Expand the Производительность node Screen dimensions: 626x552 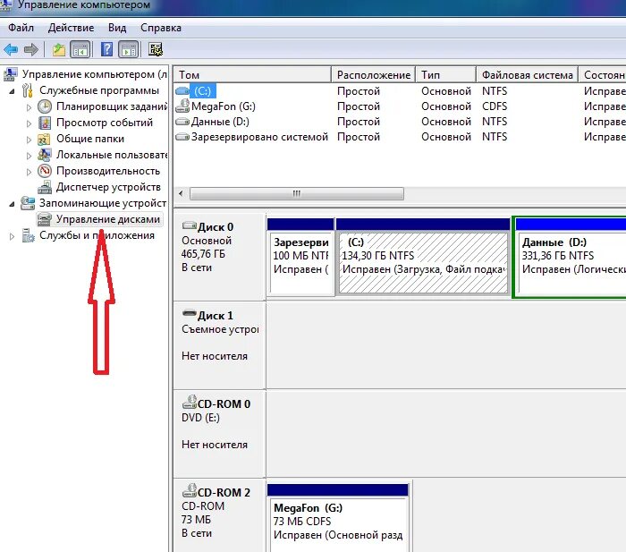pyautogui.click(x=29, y=172)
